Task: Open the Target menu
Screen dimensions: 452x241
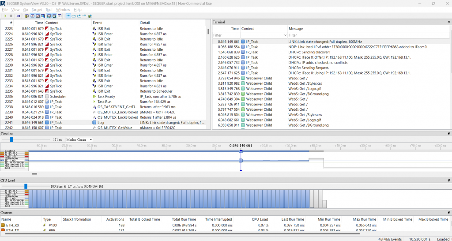Action: (x=37, y=10)
